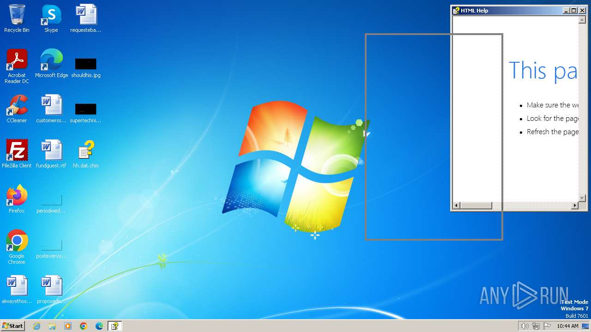Open Edge from the taskbar
591x332 pixels.
[99, 326]
